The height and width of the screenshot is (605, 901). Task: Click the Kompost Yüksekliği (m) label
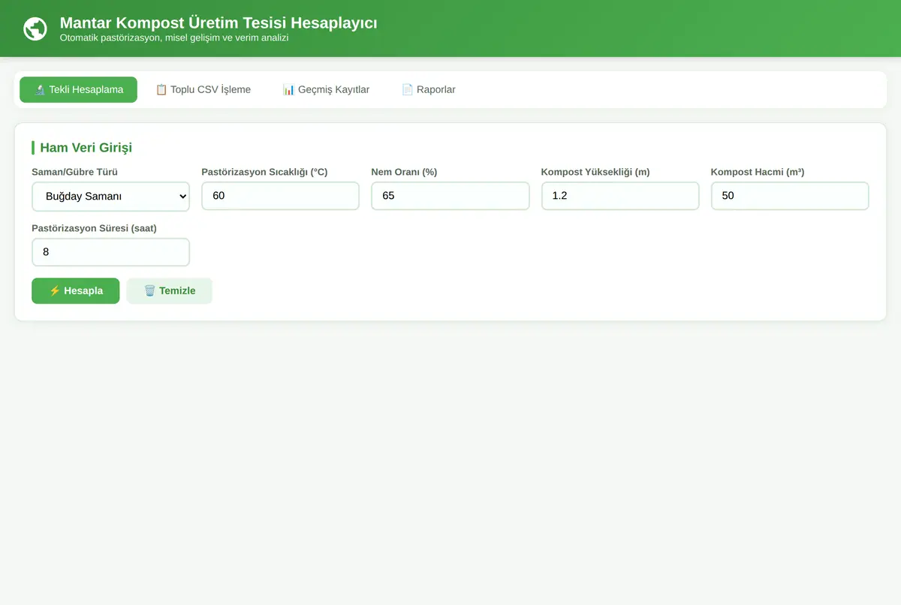pos(595,172)
